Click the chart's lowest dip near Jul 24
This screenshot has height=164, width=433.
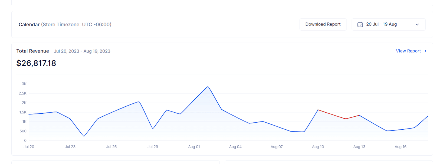[x=84, y=136]
